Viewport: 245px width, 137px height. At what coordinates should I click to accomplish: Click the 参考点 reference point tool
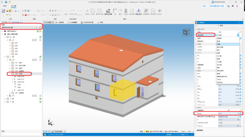point(87,12)
